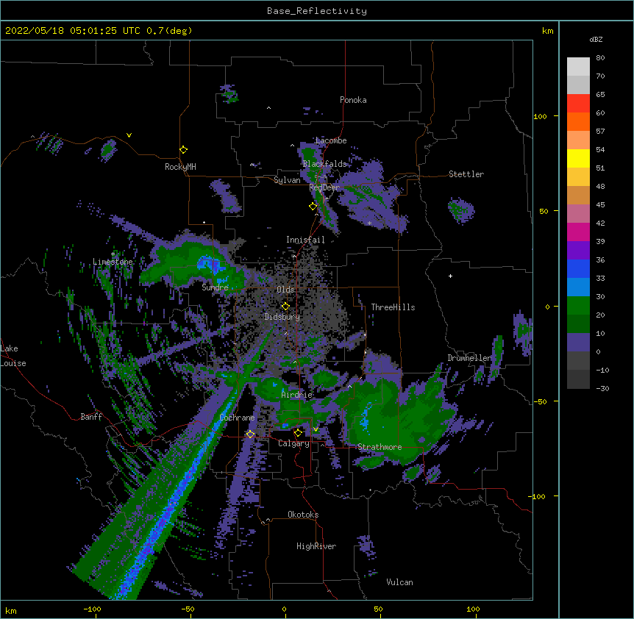Click the Calgary label

(293, 443)
